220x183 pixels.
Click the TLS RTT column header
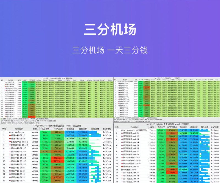(45, 128)
